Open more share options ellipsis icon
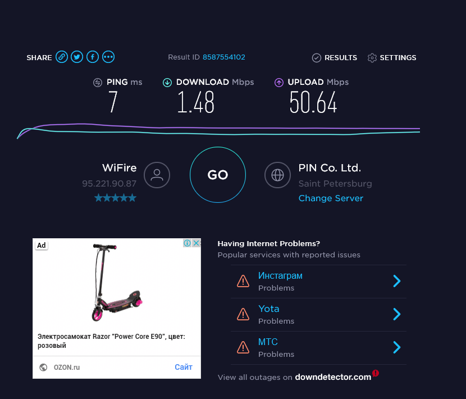Viewport: 466px width, 399px height. [108, 57]
